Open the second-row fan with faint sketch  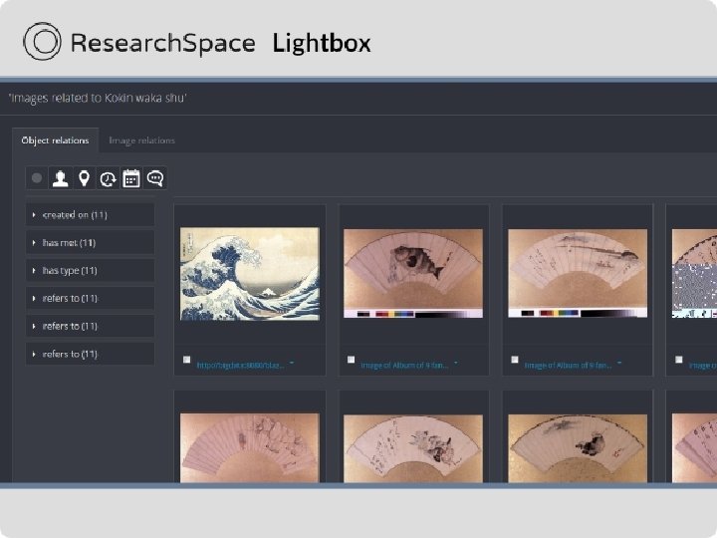point(250,448)
